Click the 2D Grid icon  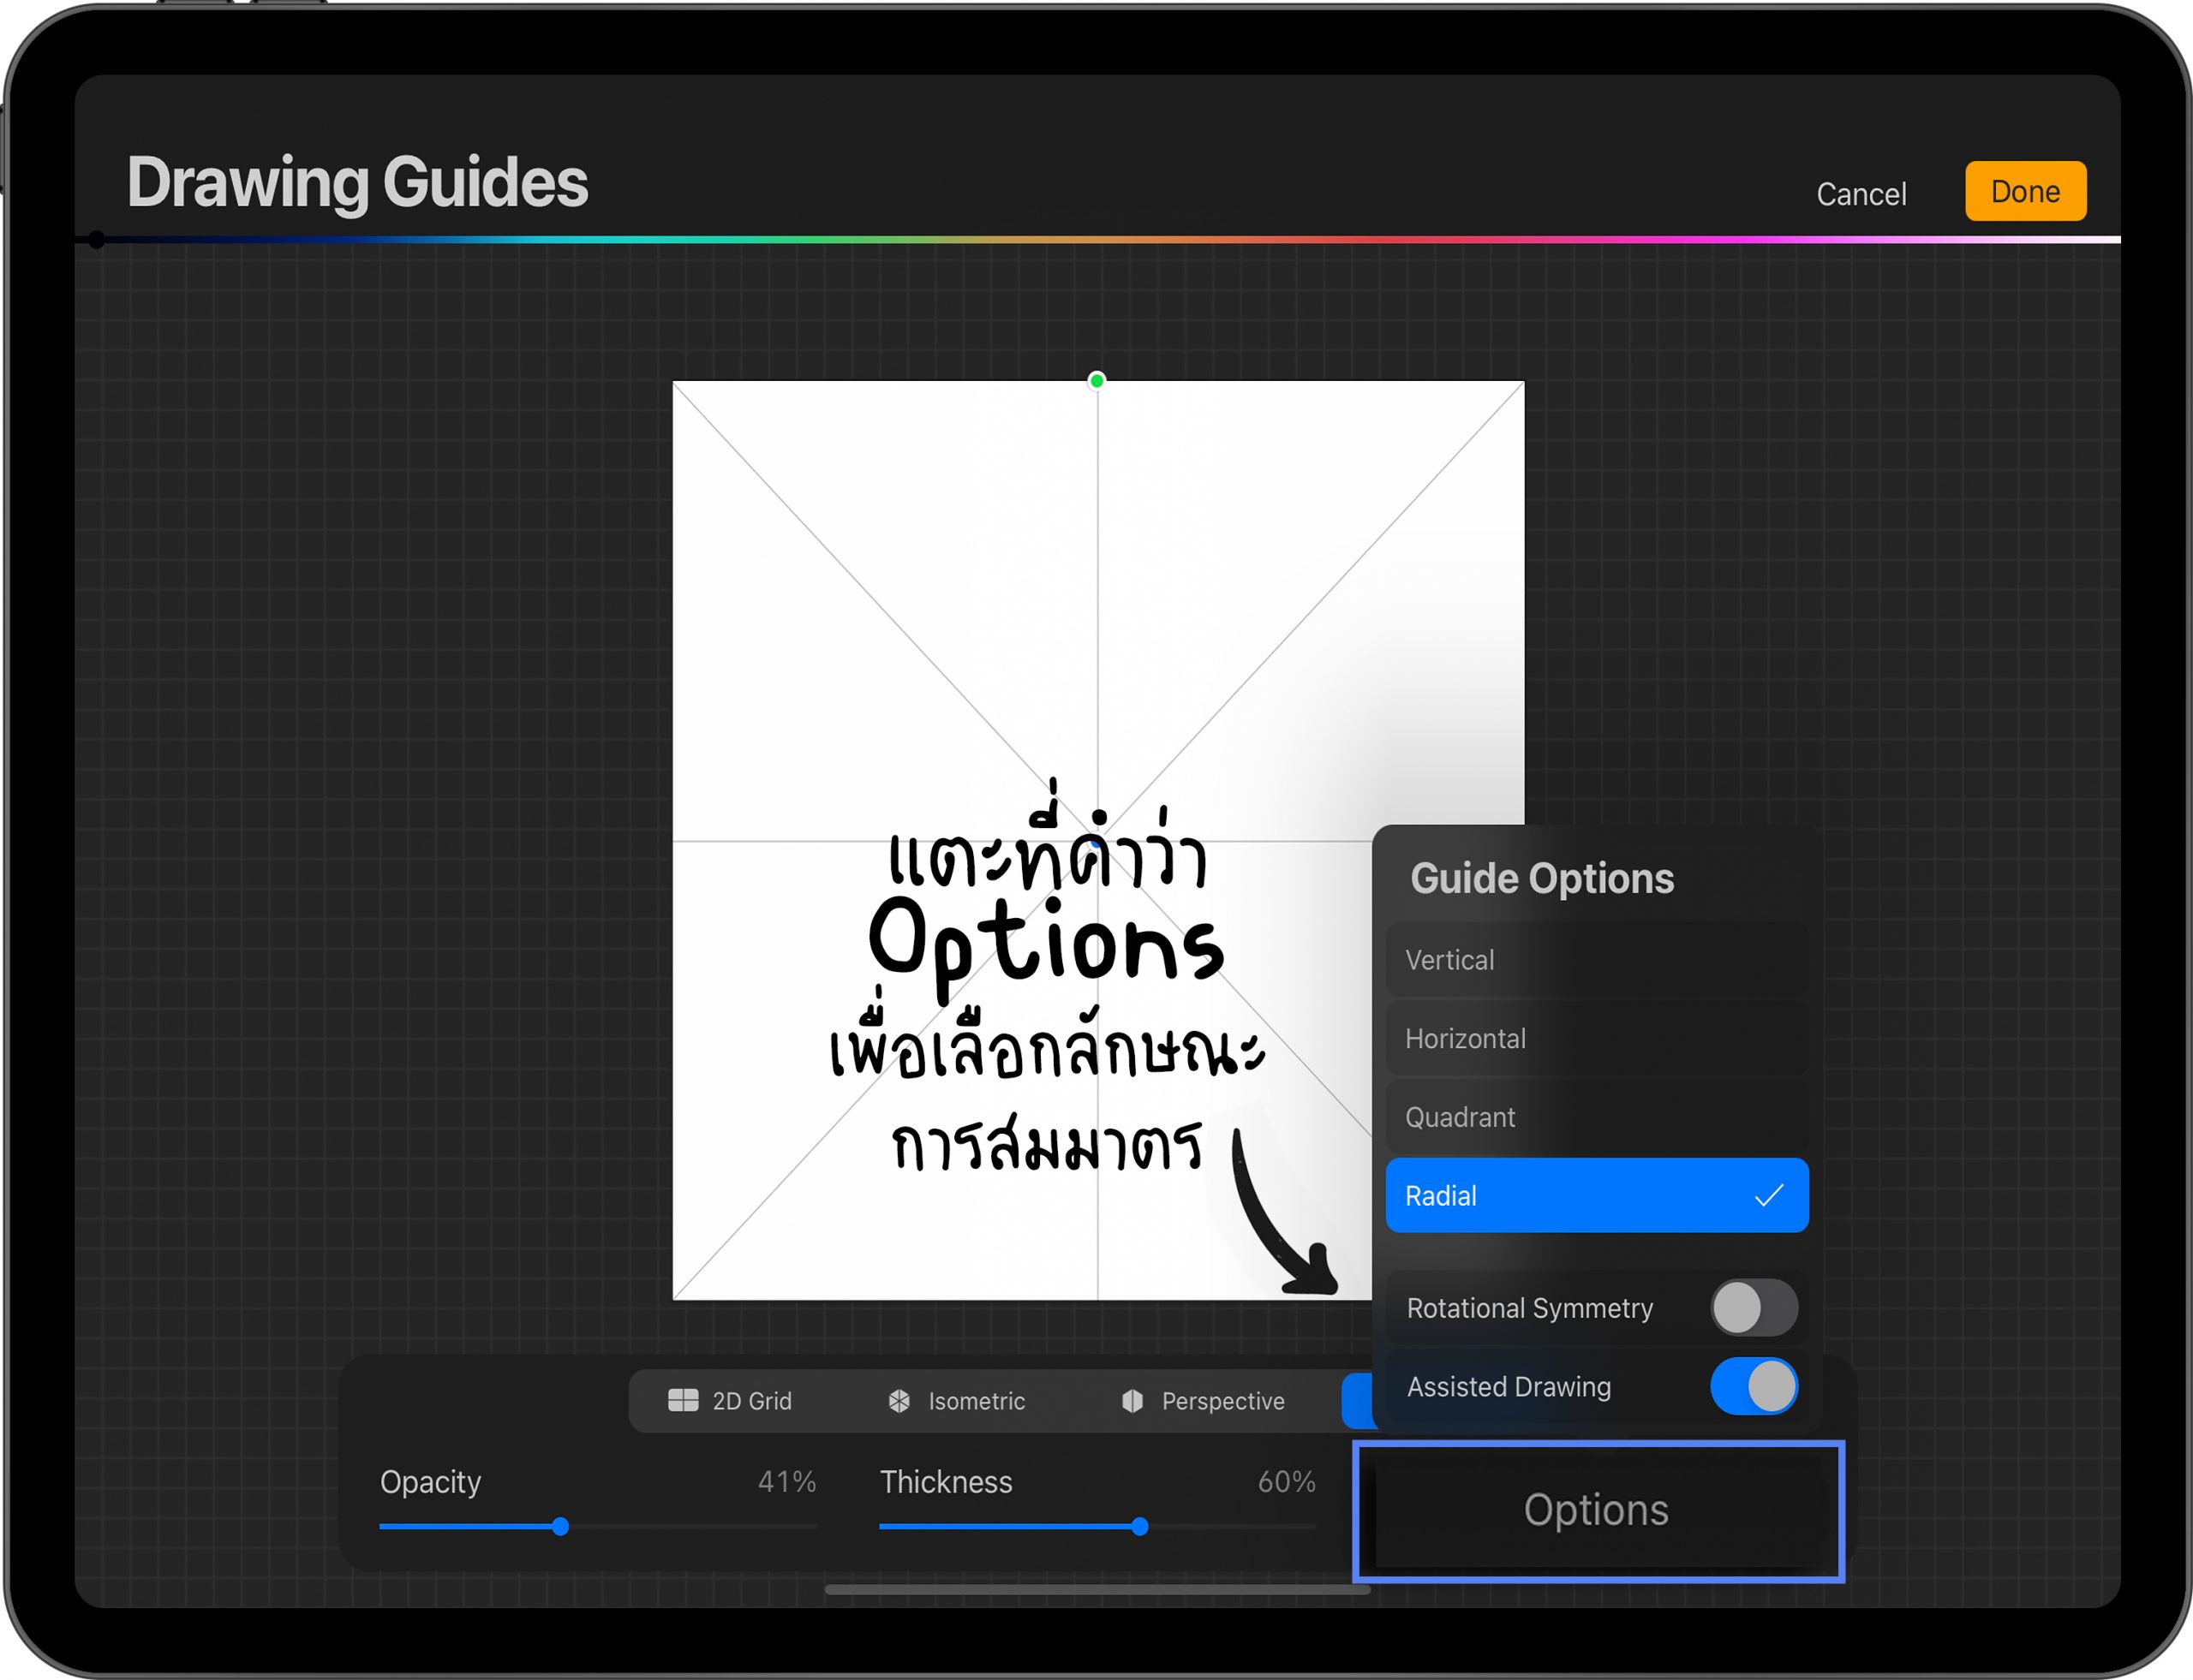[682, 1400]
